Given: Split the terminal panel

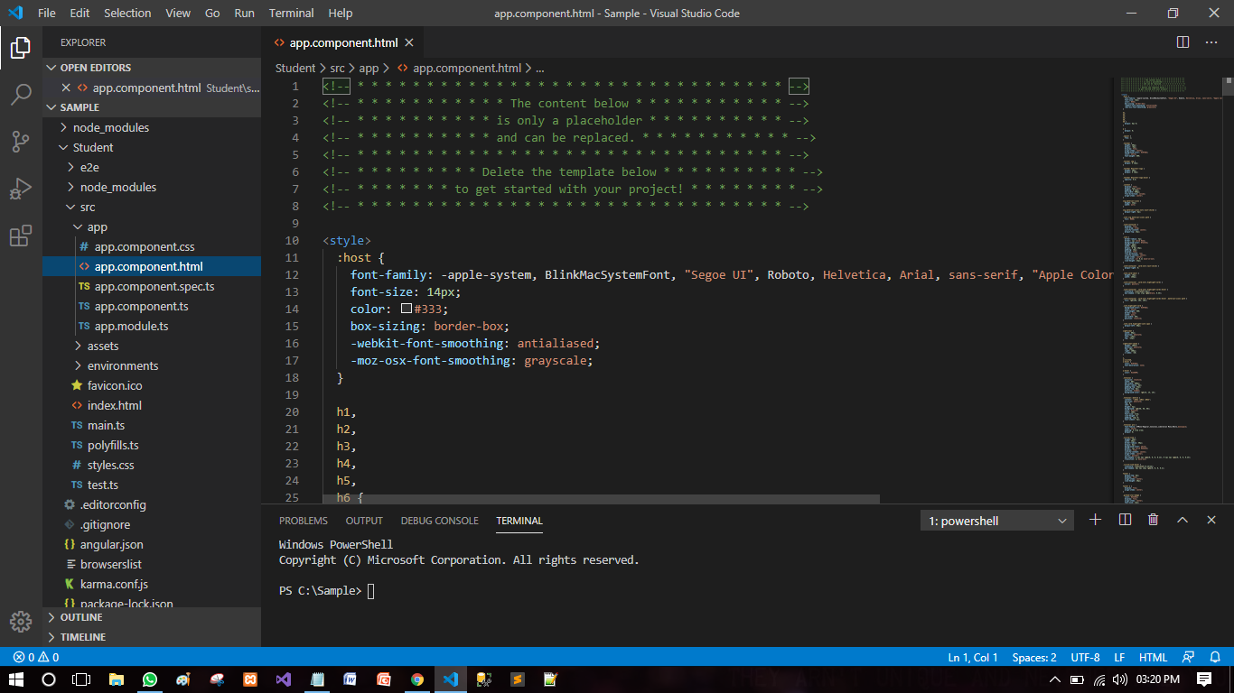Looking at the screenshot, I should (1125, 520).
